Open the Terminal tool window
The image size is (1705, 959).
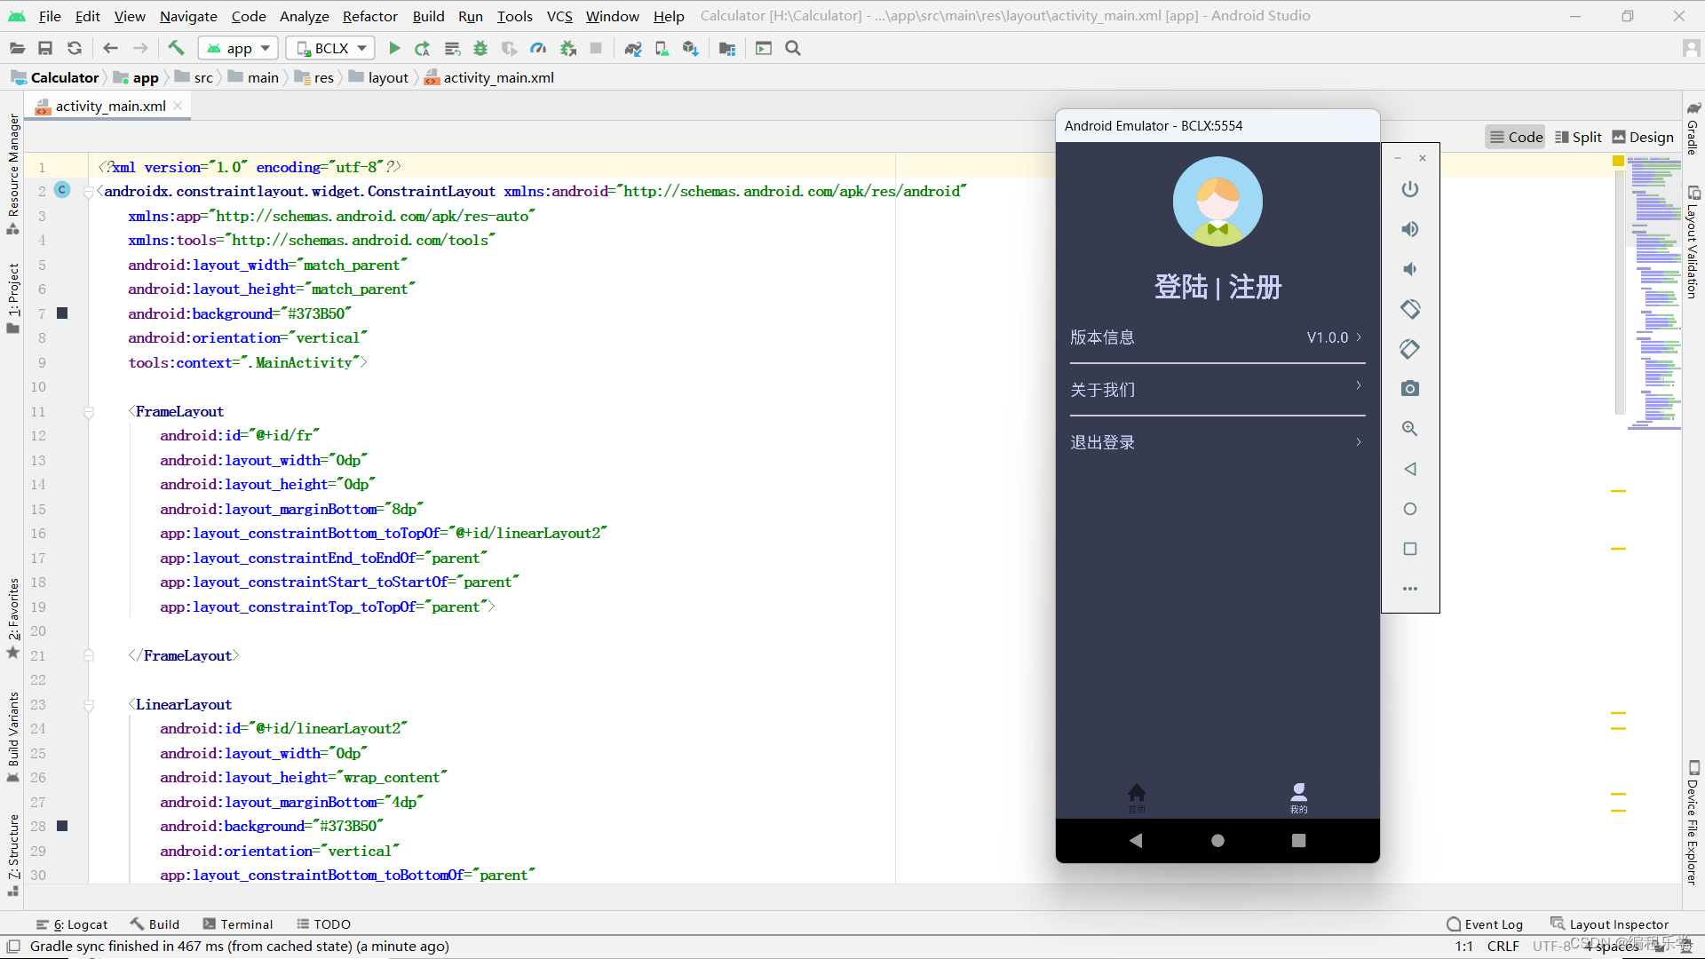[x=237, y=924]
